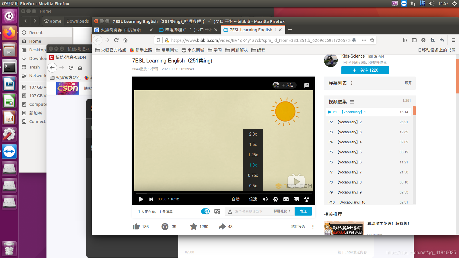459x258 pixels.
Task: Share the video with arrow icon
Action: click(222, 227)
